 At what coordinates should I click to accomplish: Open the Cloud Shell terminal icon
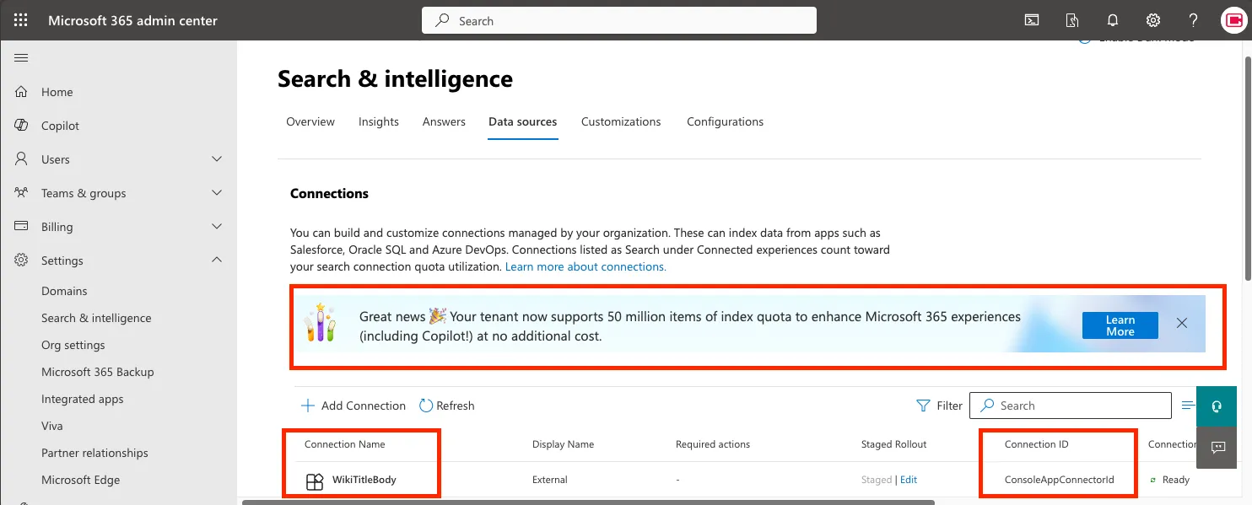1031,19
